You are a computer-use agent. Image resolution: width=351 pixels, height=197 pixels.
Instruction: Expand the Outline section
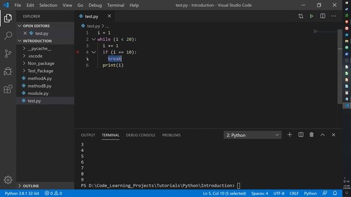tap(45, 186)
